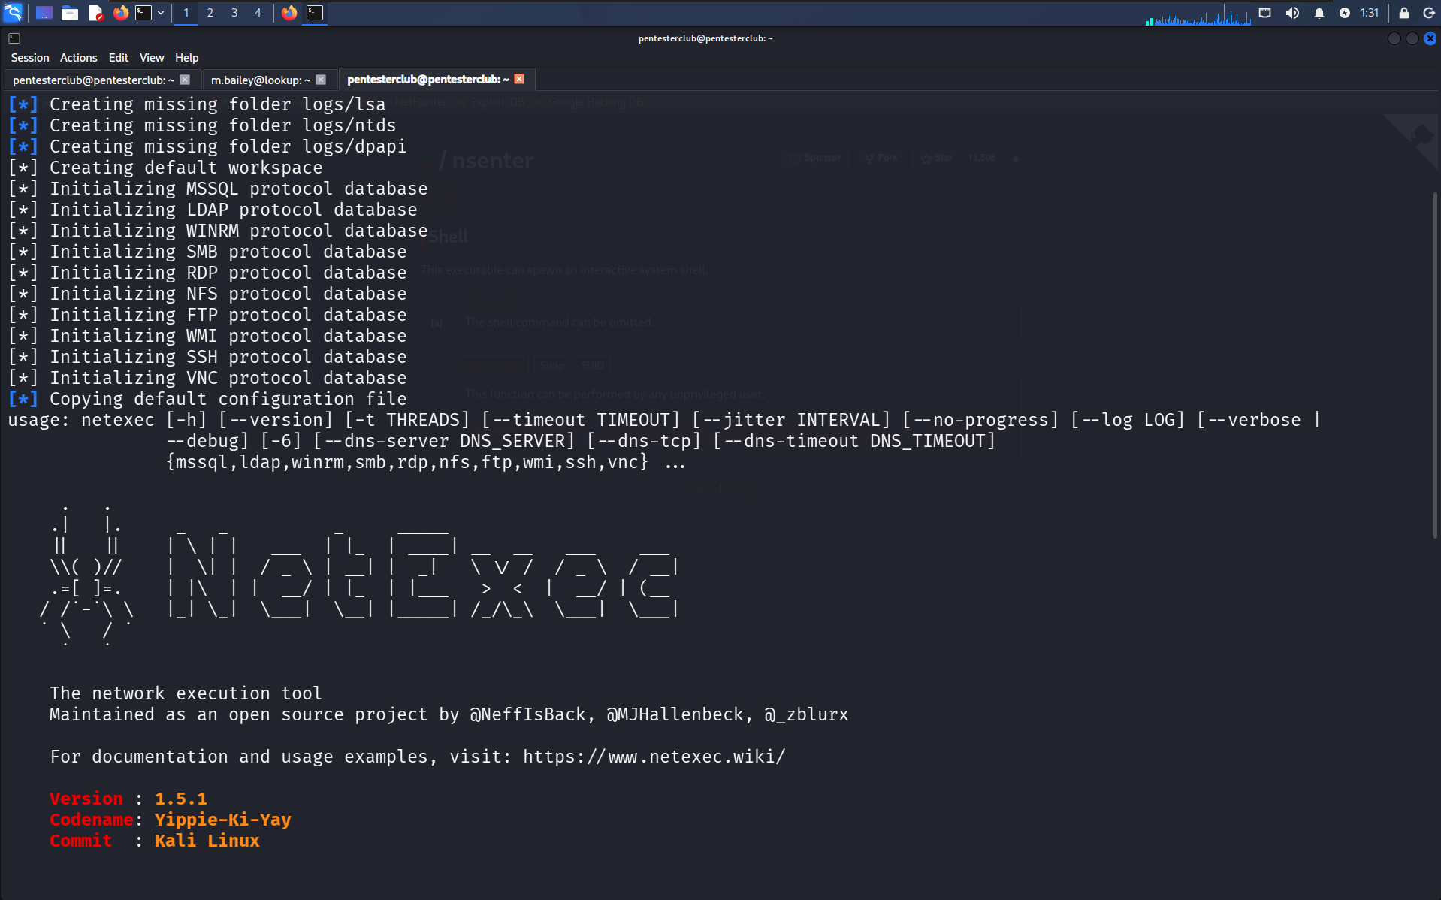The width and height of the screenshot is (1441, 900).
Task: Click the terminal vertical scrollbar
Action: (1435, 365)
